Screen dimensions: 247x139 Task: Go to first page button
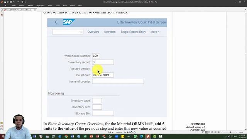(x=110, y=132)
